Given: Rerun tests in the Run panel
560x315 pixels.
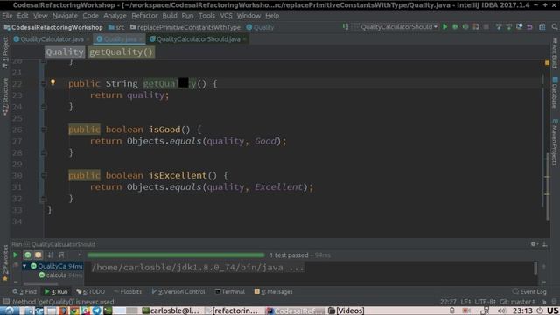Looking at the screenshot, I should (16, 255).
